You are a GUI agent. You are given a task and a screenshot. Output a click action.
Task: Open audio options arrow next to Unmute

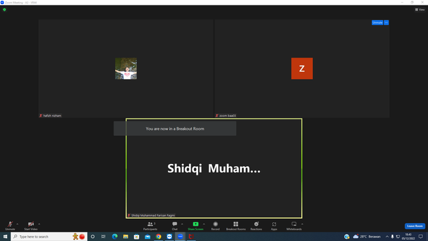[x=17, y=224]
